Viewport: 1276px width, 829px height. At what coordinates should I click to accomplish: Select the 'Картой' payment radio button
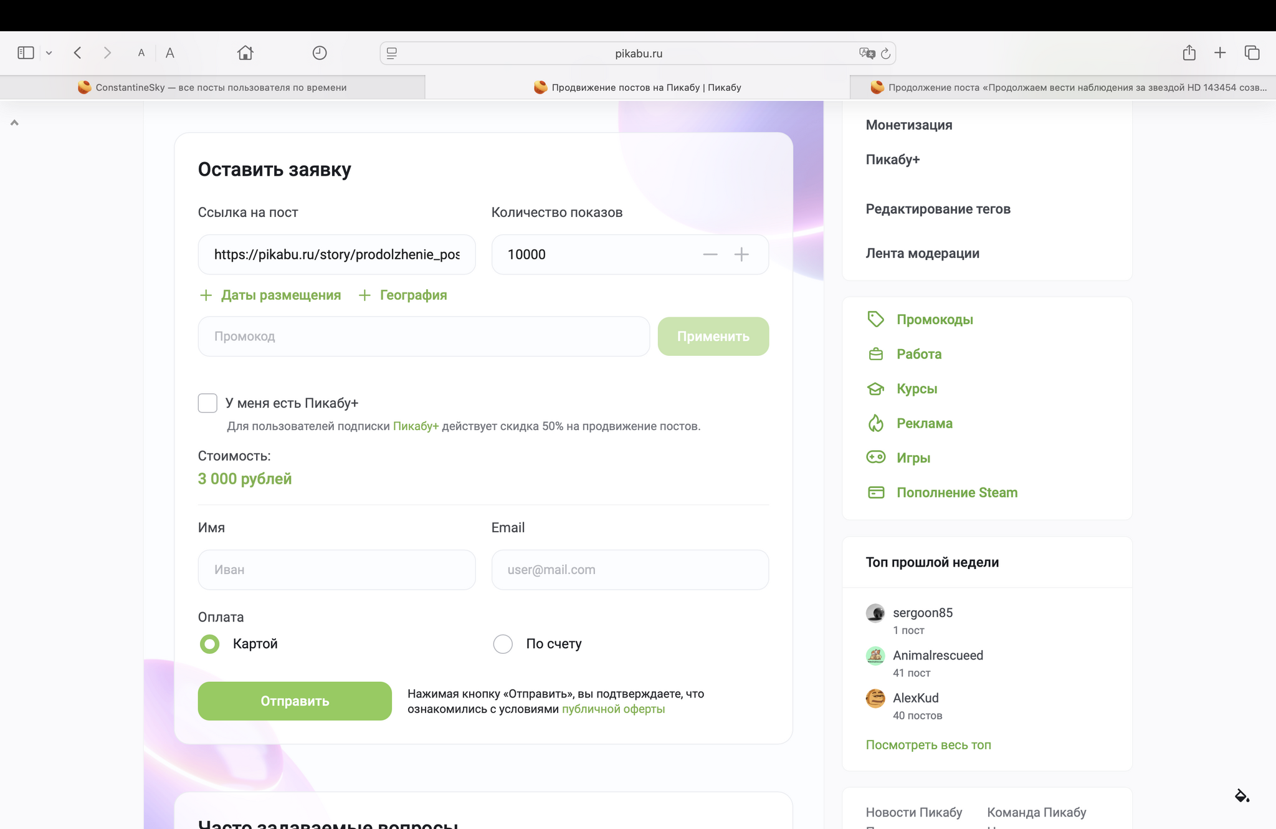click(210, 644)
